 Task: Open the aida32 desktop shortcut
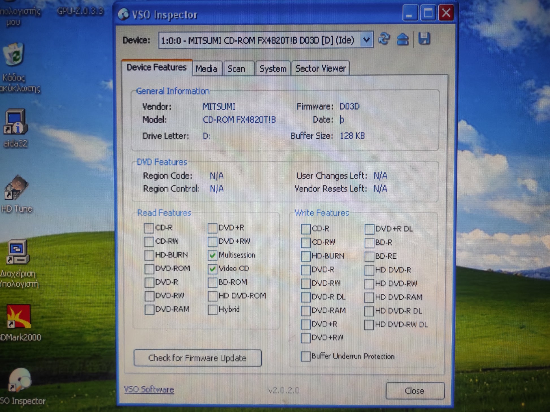(x=16, y=122)
